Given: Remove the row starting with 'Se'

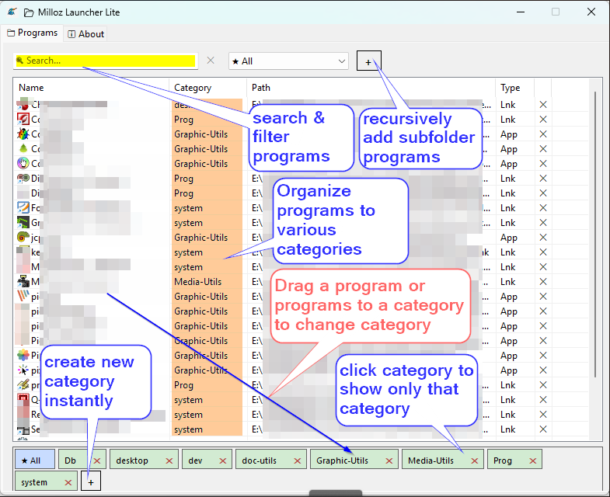Looking at the screenshot, I should click(x=543, y=429).
